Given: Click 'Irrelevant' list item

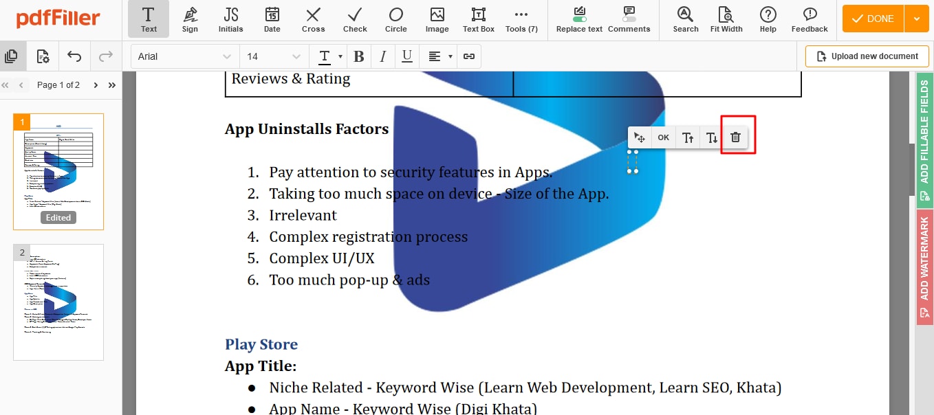Looking at the screenshot, I should tap(303, 215).
